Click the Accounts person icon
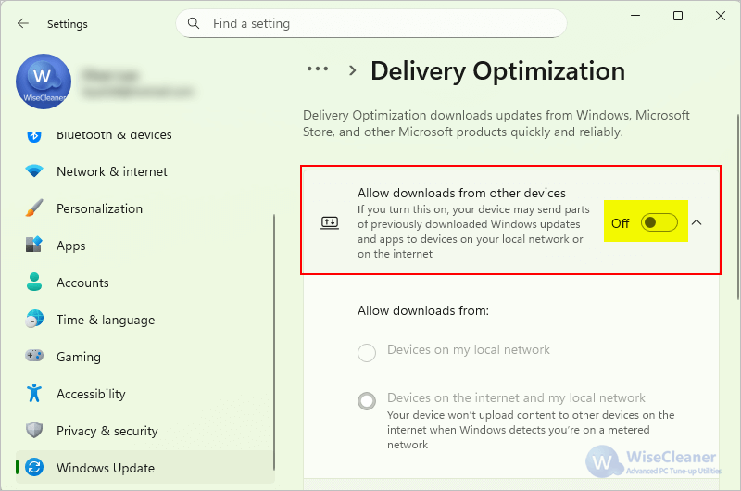 pos(34,282)
